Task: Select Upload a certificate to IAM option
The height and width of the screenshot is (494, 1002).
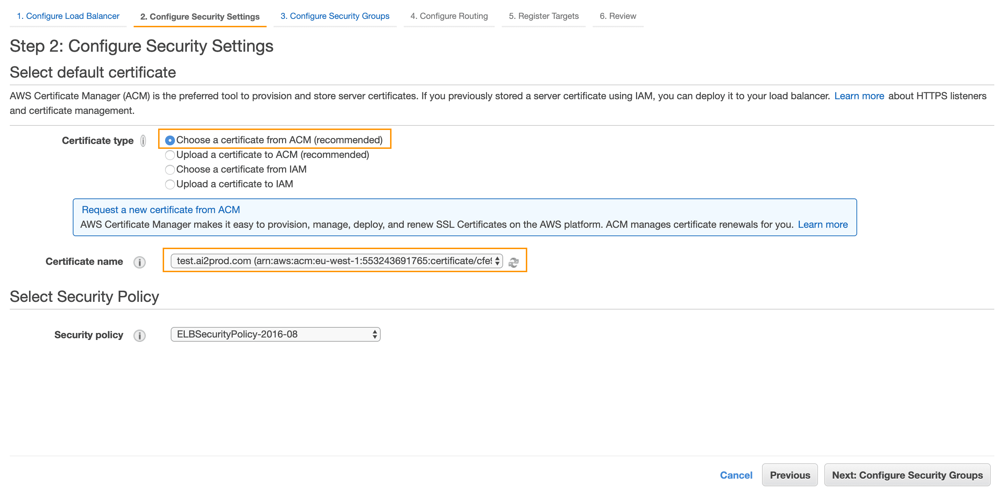Action: pos(170,184)
